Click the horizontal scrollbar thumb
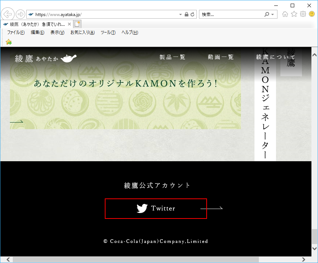The width and height of the screenshot is (318, 263). (136, 260)
